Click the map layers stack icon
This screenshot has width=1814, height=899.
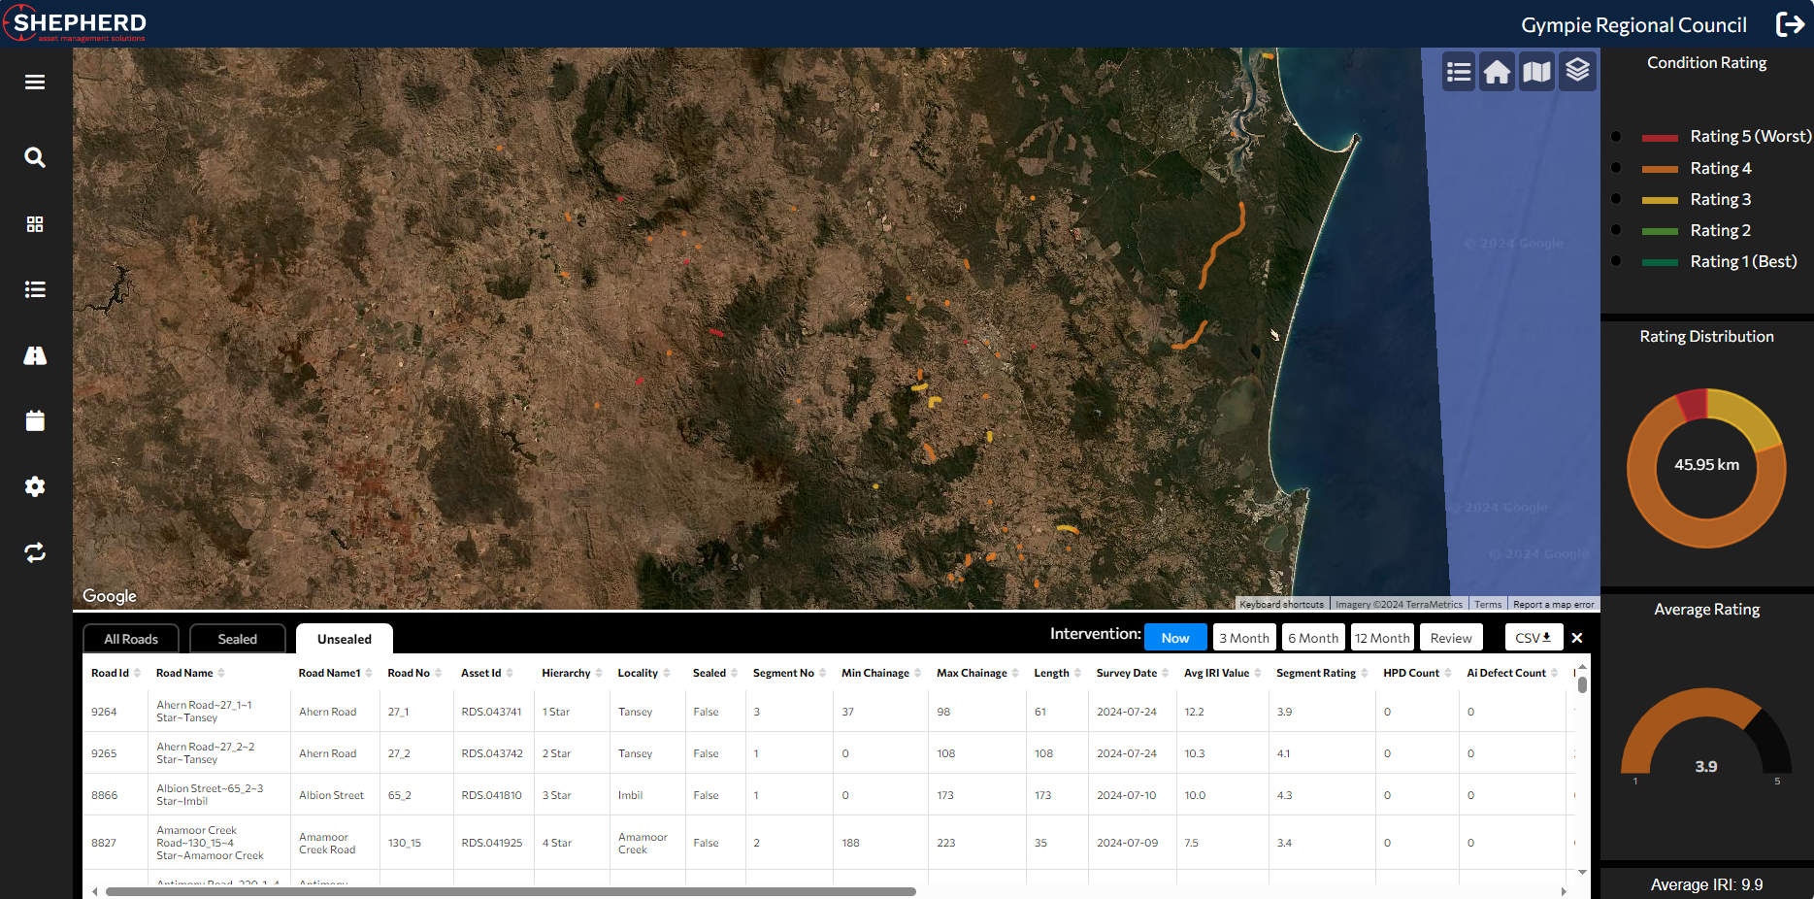pos(1577,71)
